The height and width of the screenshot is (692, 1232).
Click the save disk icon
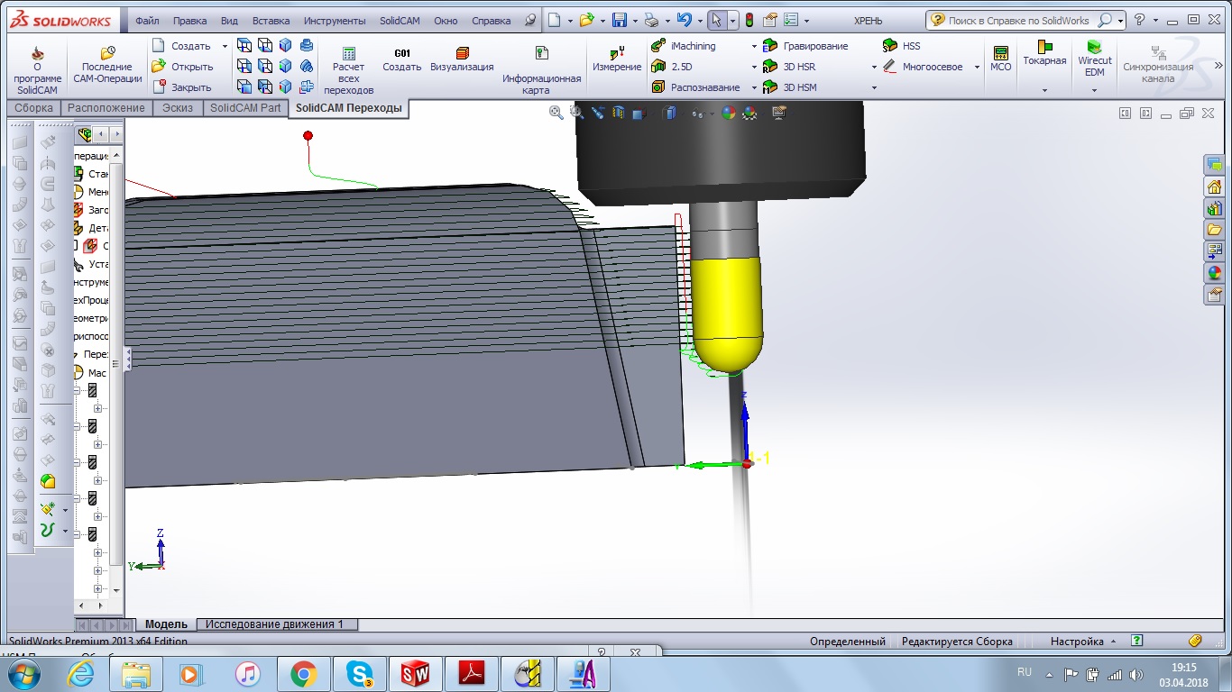click(620, 20)
